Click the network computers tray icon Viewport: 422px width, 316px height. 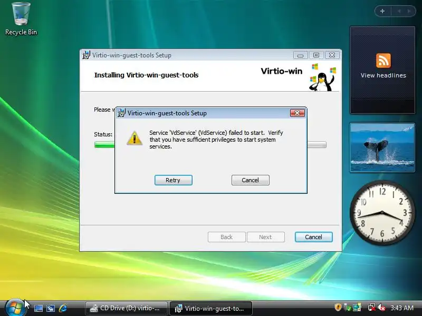coord(357,308)
